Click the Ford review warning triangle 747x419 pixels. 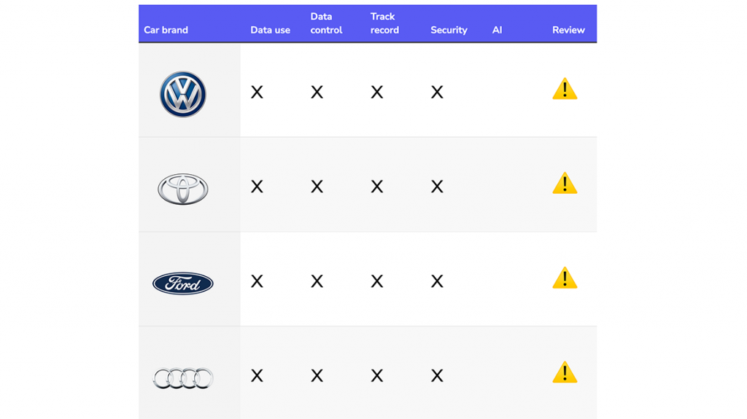[x=565, y=278]
